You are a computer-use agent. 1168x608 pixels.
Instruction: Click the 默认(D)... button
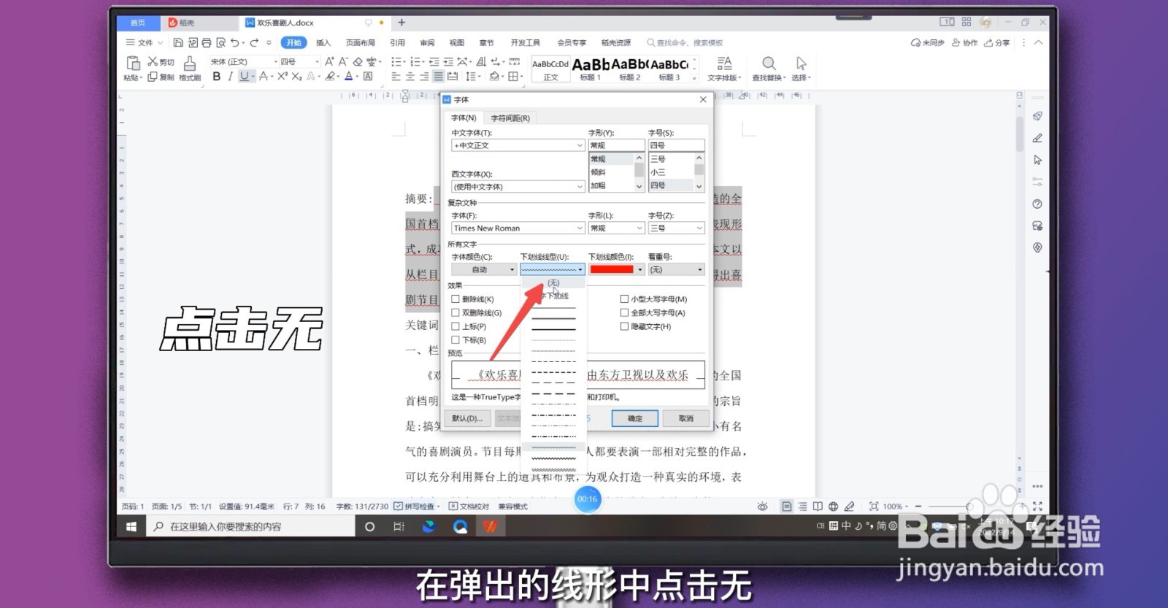click(x=467, y=418)
